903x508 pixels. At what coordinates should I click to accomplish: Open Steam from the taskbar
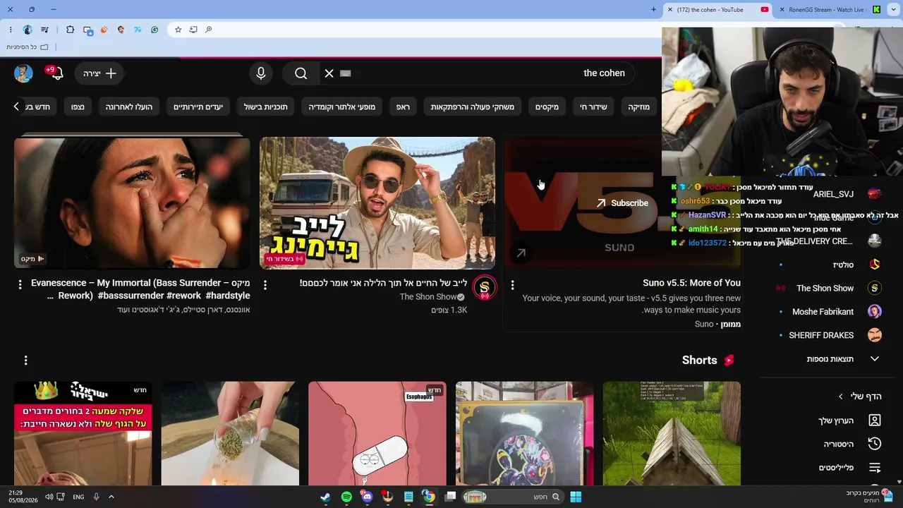pos(325,497)
